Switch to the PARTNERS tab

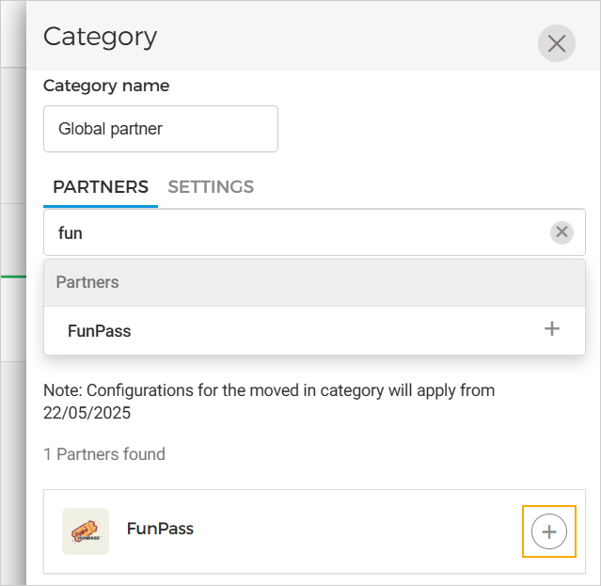click(101, 186)
